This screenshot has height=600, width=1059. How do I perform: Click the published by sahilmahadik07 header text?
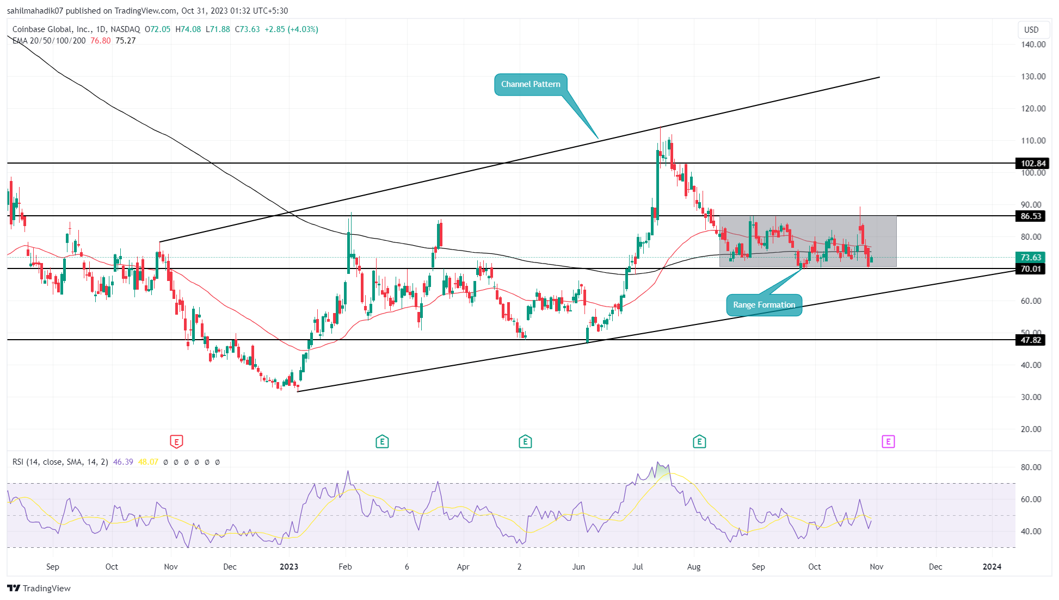(x=147, y=10)
